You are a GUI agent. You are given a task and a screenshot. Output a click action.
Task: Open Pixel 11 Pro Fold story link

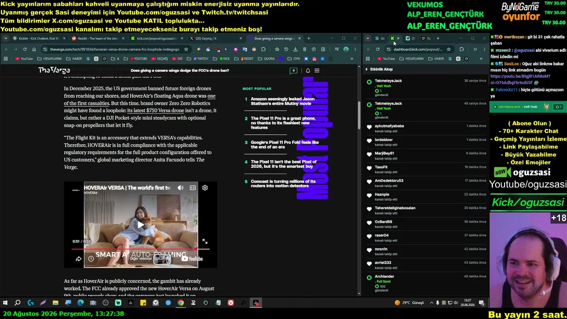pyautogui.click(x=284, y=145)
